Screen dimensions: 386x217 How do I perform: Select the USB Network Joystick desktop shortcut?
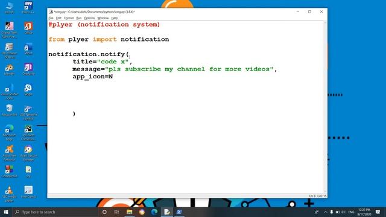click(x=28, y=112)
